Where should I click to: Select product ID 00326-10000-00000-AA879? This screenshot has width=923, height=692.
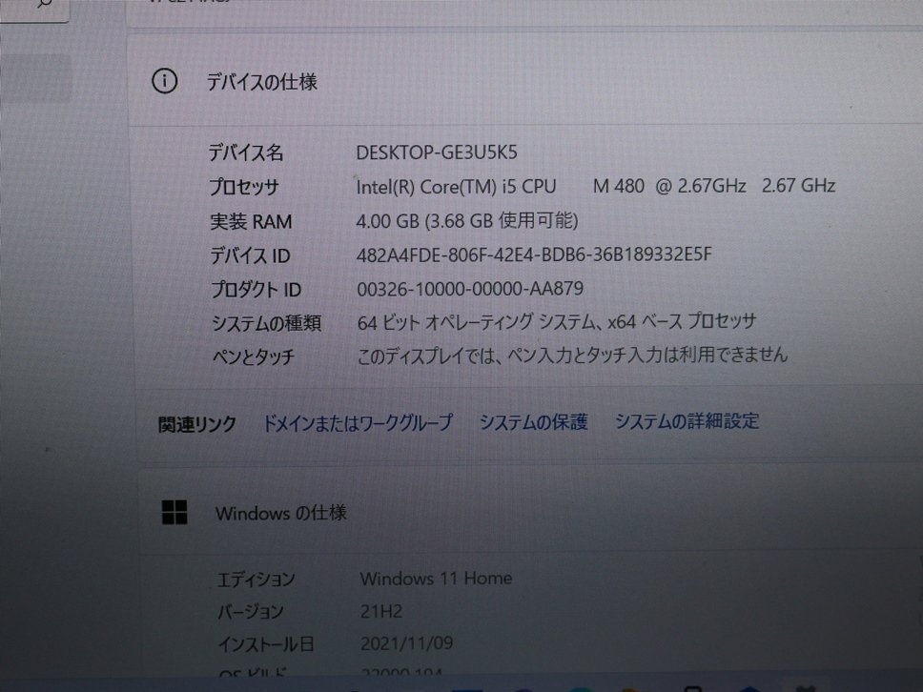[470, 289]
